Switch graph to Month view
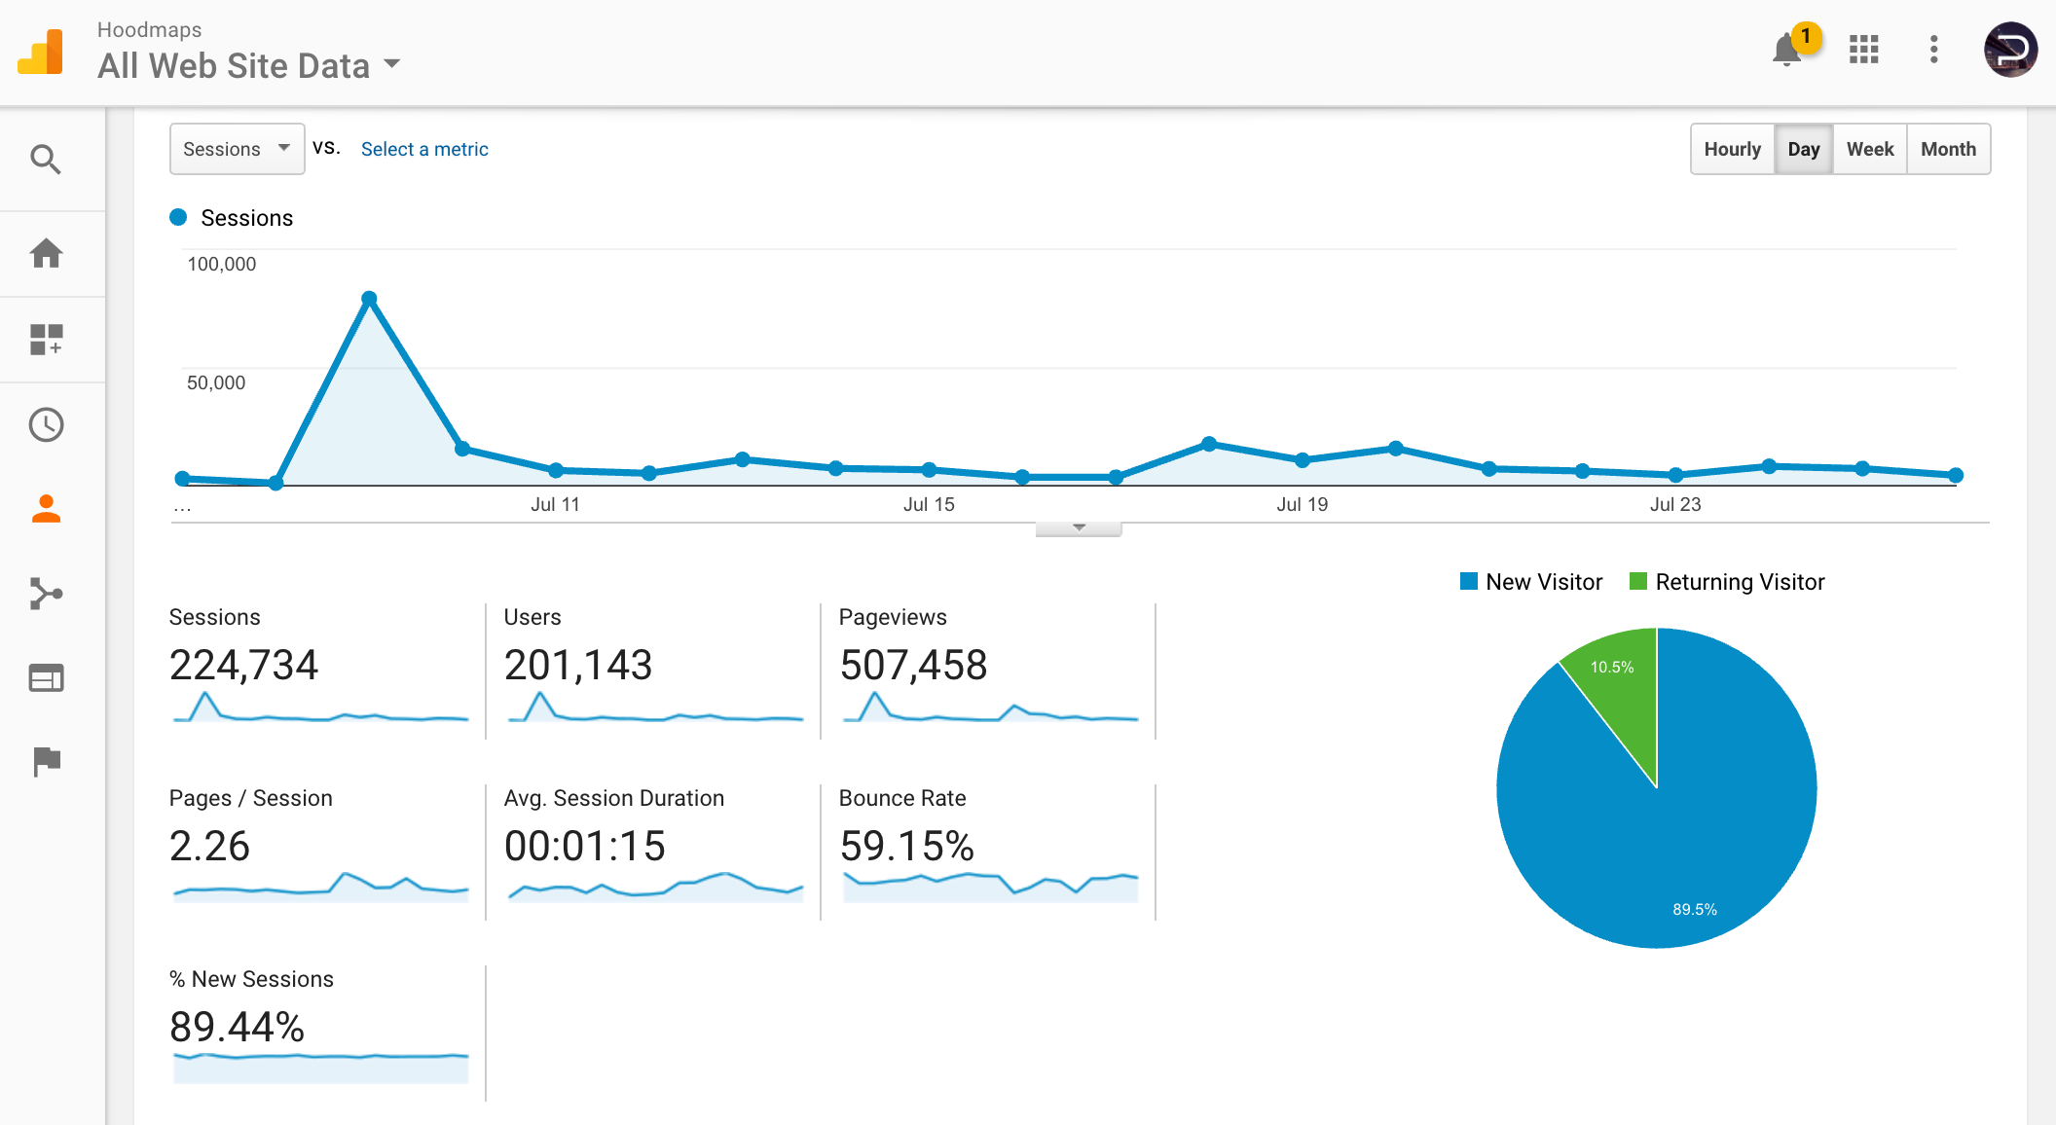 pos(1948,149)
